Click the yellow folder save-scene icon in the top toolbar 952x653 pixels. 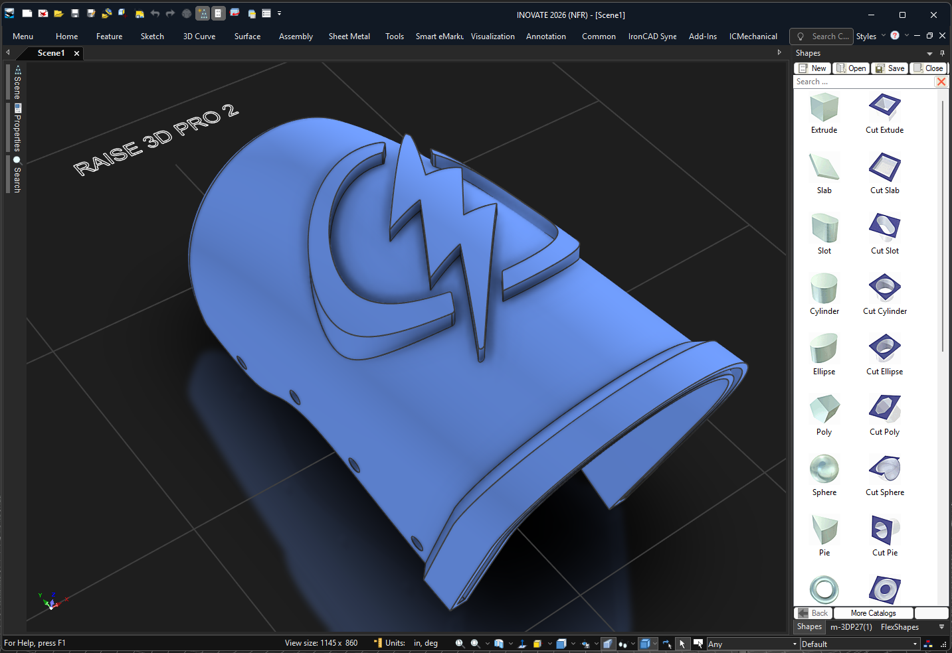tap(140, 14)
